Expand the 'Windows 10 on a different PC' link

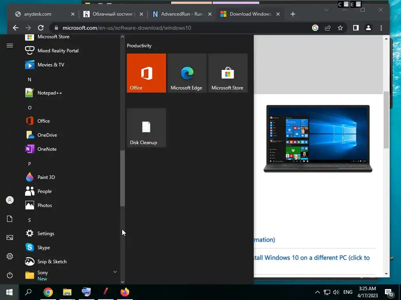[x=312, y=258]
